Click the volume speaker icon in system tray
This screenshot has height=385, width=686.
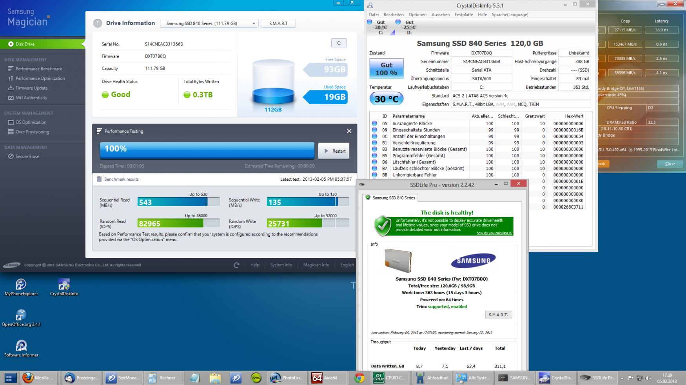coord(648,378)
